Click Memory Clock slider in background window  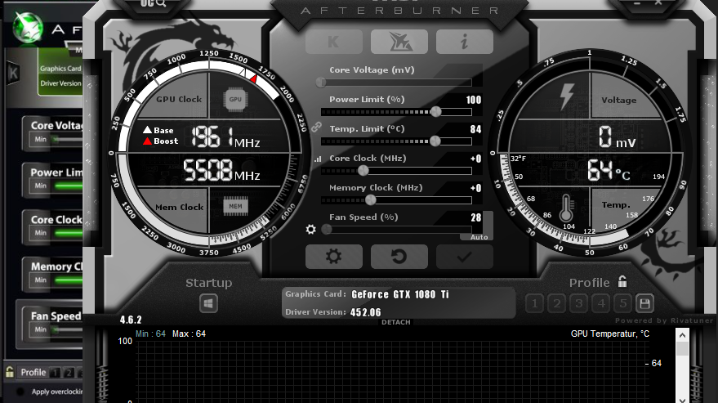click(67, 280)
